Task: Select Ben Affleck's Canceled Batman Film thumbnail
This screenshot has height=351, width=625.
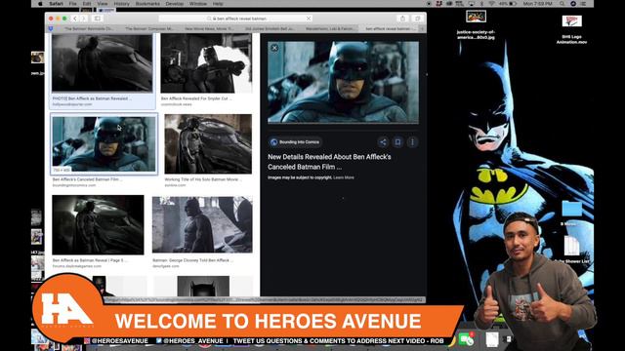Action: 104,143
